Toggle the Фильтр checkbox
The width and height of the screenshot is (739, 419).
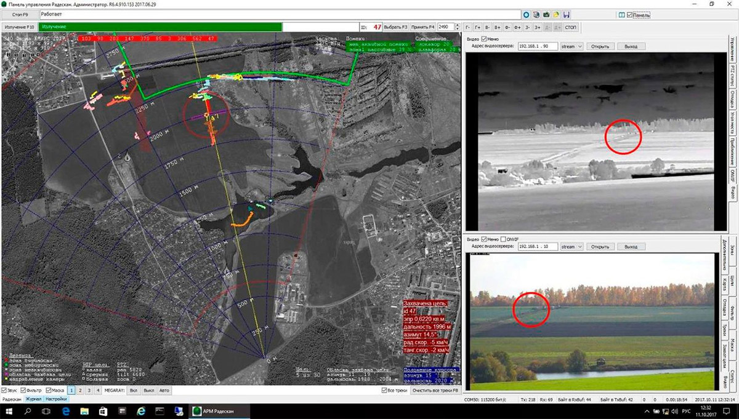[22, 391]
